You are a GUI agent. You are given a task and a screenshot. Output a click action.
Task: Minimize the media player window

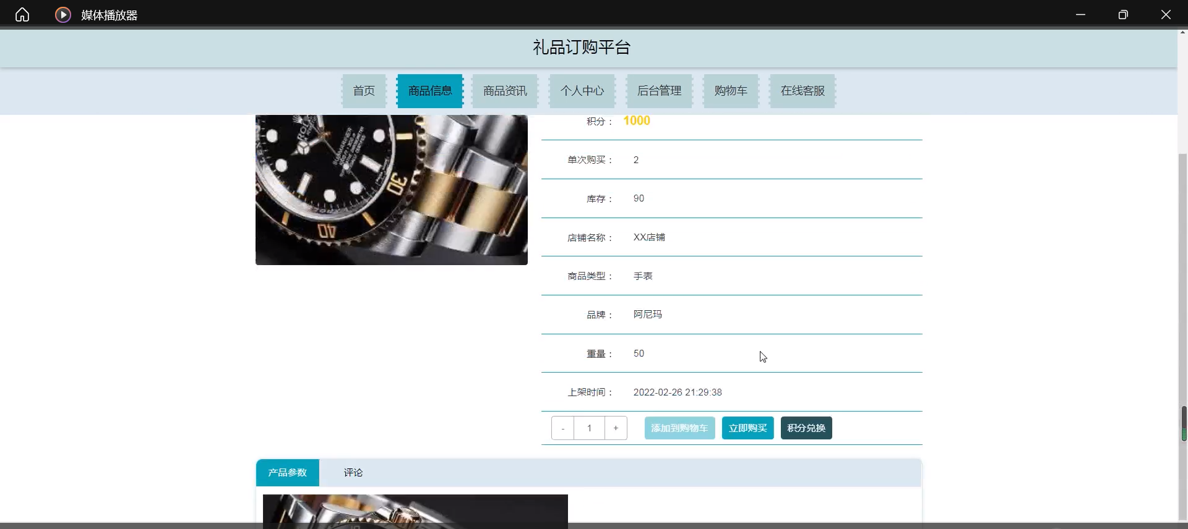click(1080, 15)
